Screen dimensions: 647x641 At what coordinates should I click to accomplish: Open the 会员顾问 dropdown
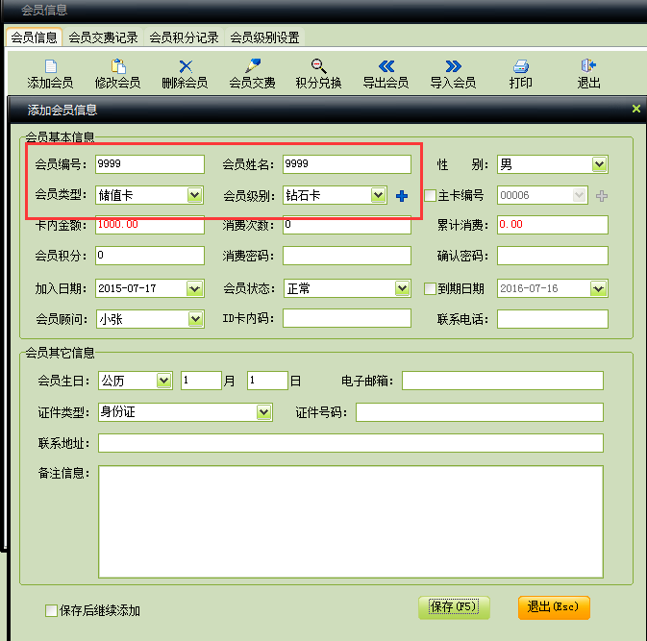coord(195,319)
